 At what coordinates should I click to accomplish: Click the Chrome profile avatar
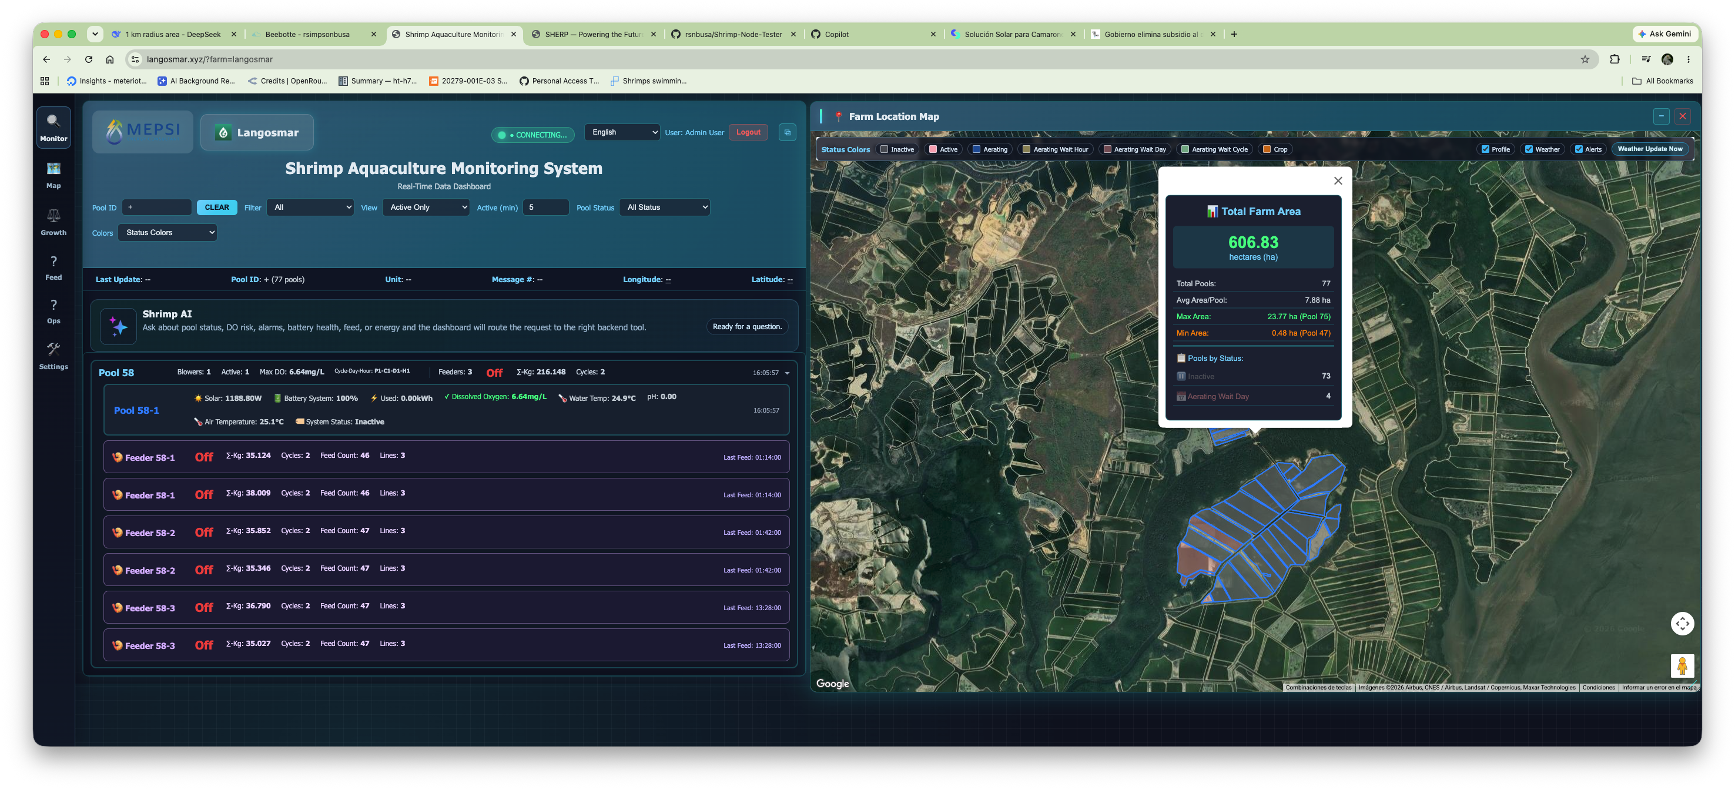tap(1667, 59)
